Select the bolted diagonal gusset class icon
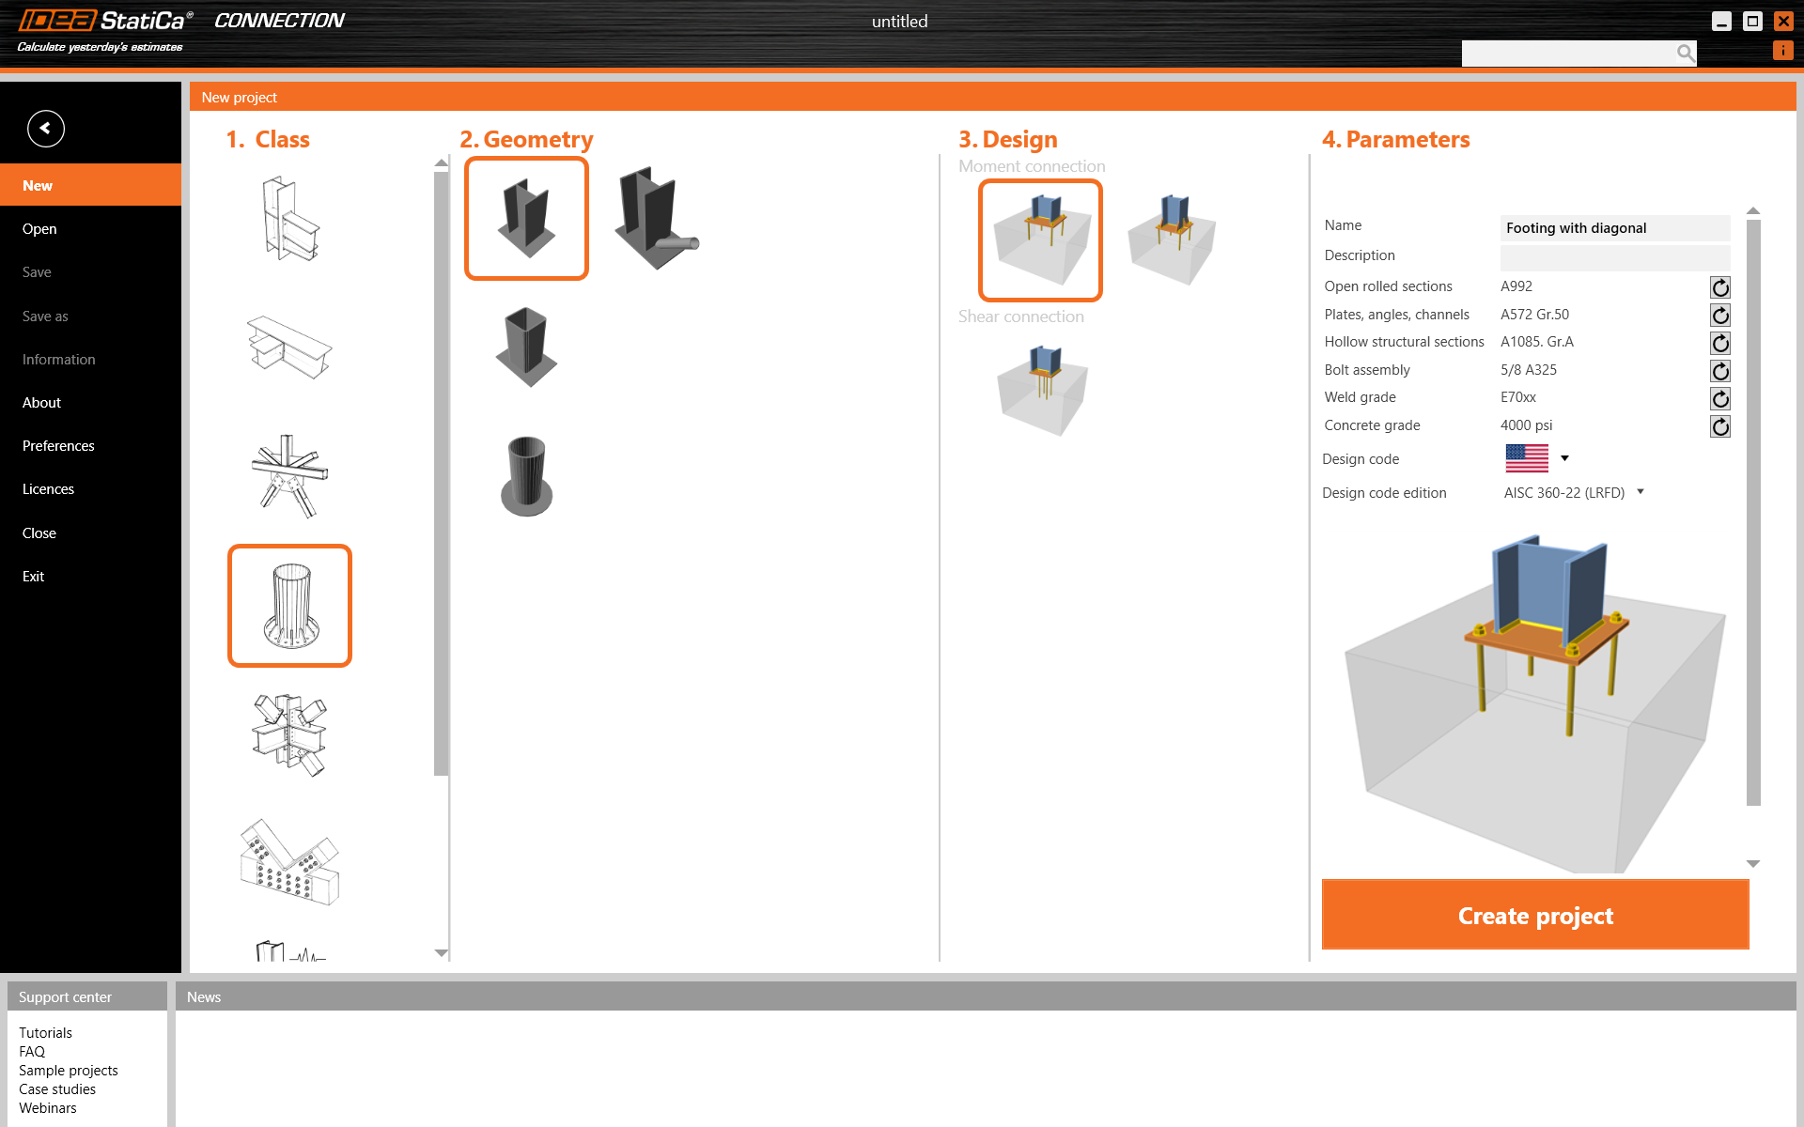Viewport: 1804px width, 1127px height. [289, 861]
